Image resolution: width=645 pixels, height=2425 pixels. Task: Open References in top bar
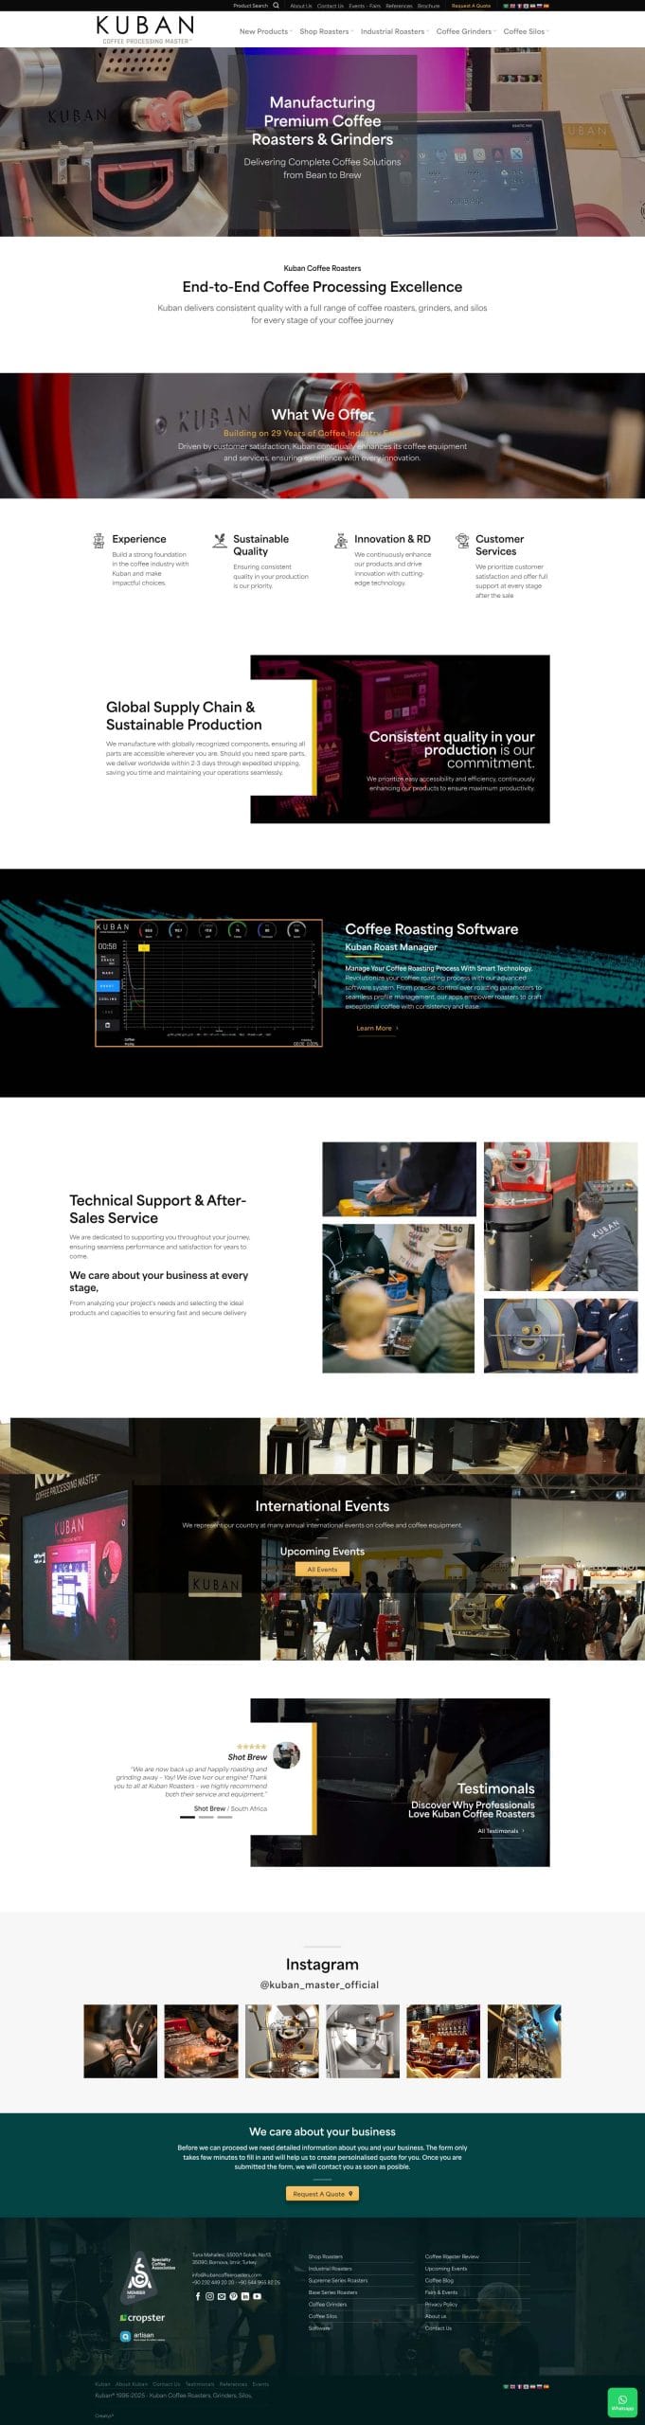399,6
